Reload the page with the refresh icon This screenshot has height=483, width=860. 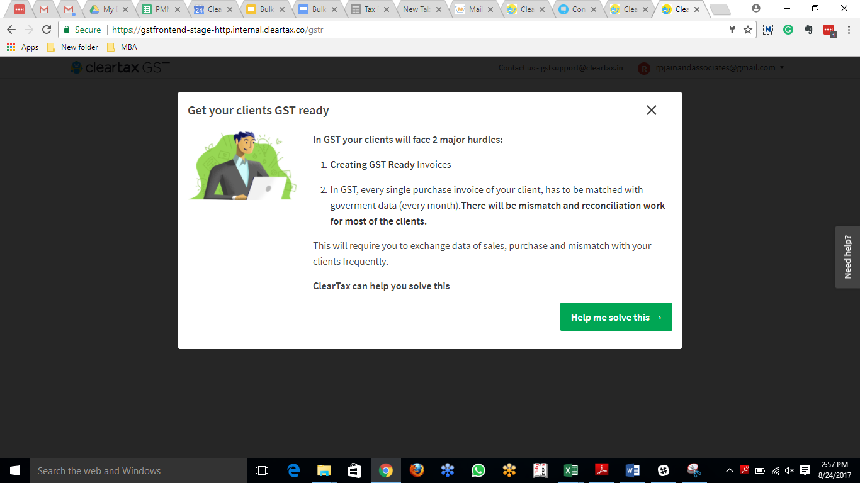[47, 30]
